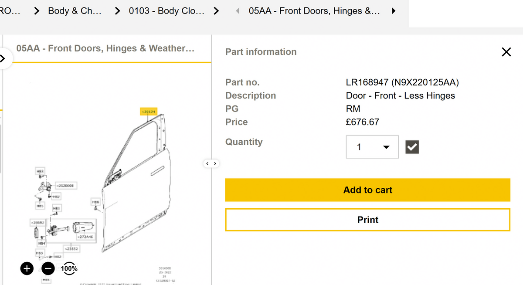Zoom out of the diagram with minus icon
The image size is (523, 285).
pyautogui.click(x=48, y=268)
